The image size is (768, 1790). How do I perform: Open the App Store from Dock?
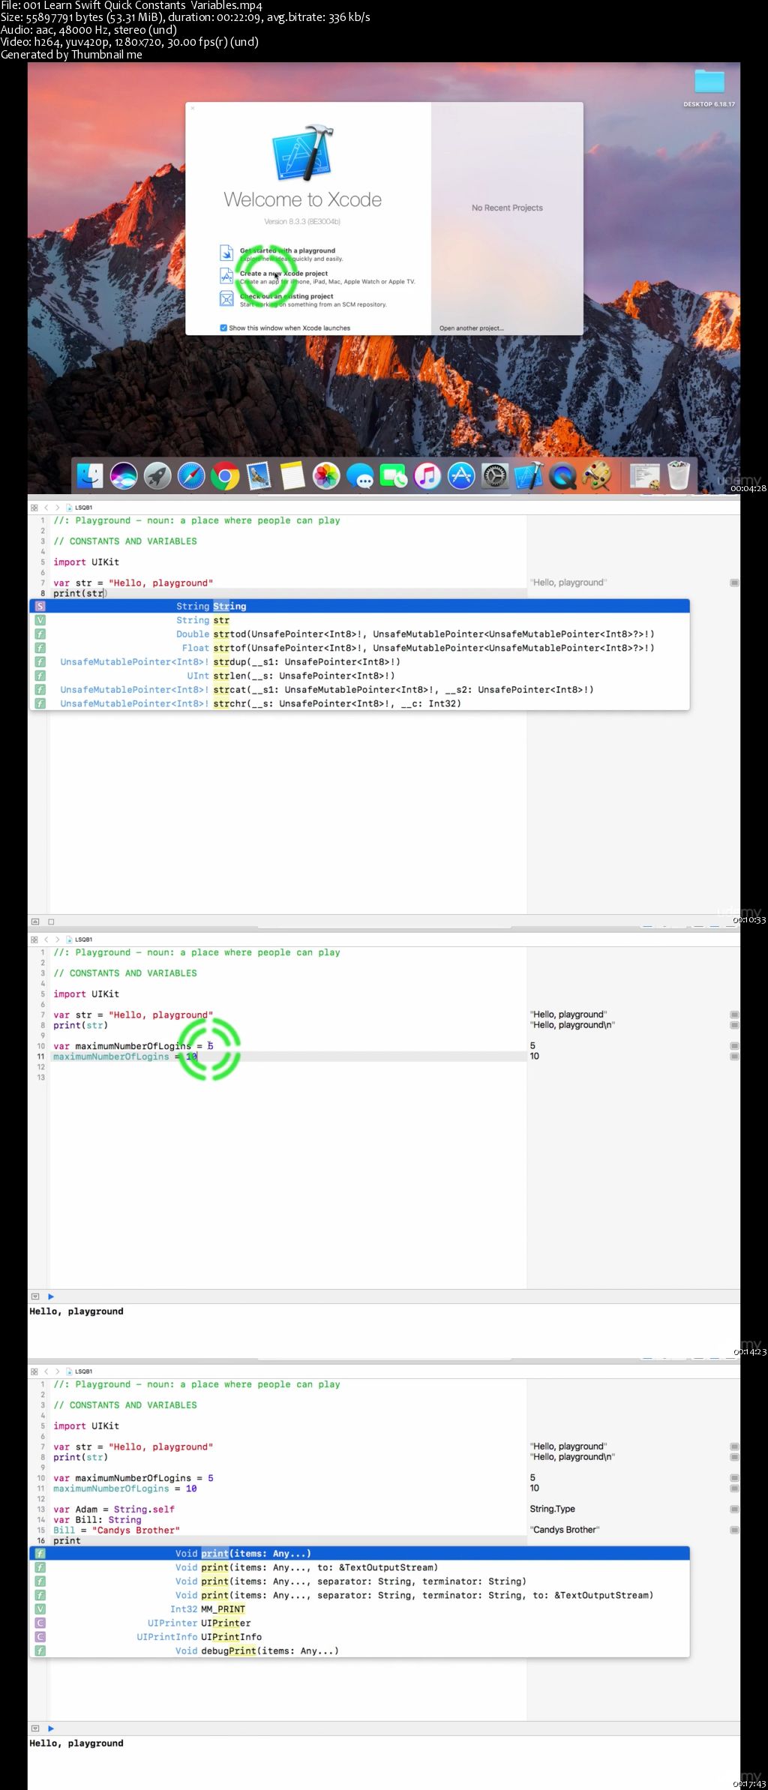tap(461, 476)
